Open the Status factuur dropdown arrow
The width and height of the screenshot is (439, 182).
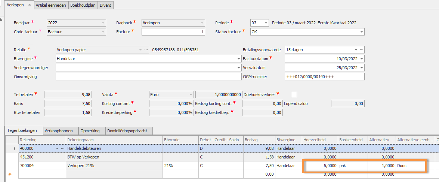coord(361,32)
